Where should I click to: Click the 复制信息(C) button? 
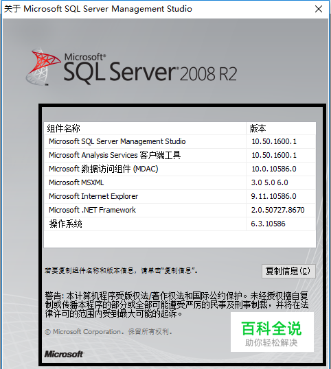tap(288, 271)
